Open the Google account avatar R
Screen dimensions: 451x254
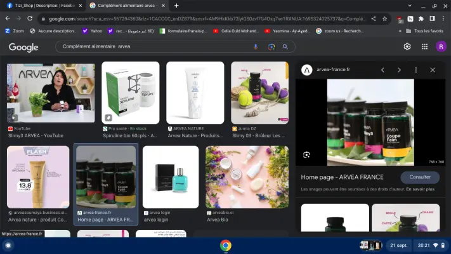coord(441,46)
